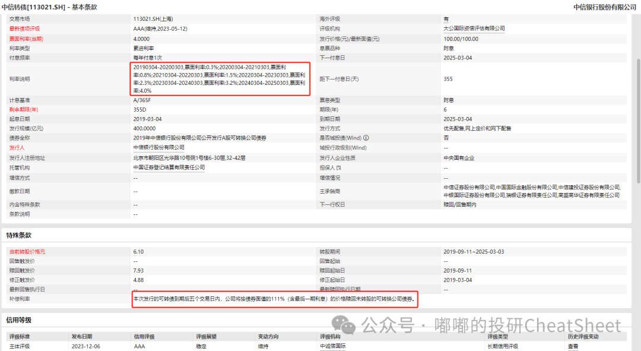Click value 中央国有企业
Image resolution: width=641 pixels, height=351 pixels.
tap(459, 158)
